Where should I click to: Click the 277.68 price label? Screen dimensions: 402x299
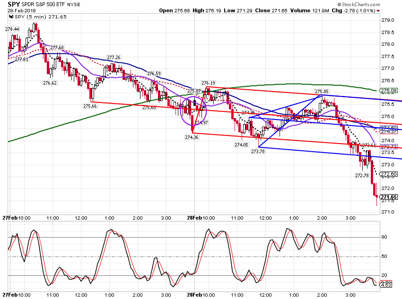coord(57,48)
